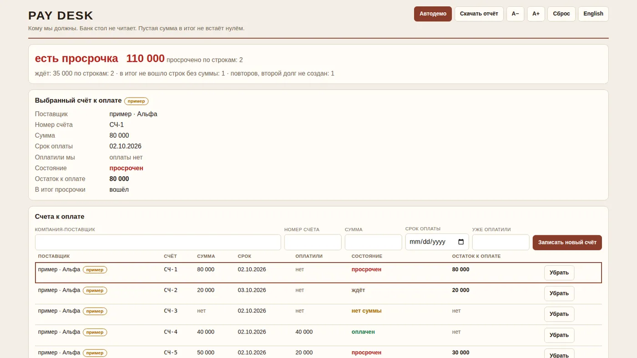Click the 20 000 paid amount in the СЧ-5 row
The image size is (637, 358).
click(x=304, y=353)
